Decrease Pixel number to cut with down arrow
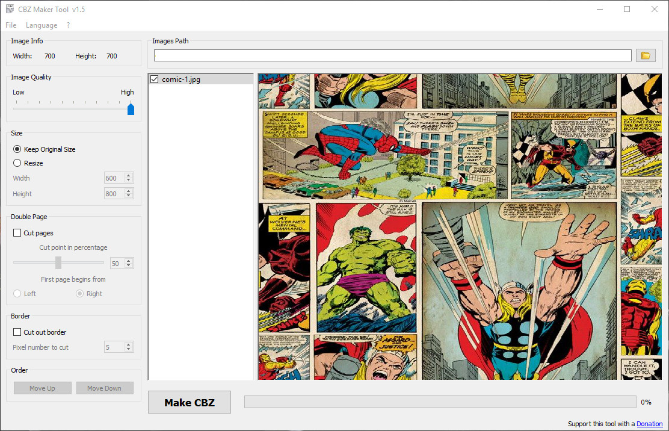 click(128, 350)
